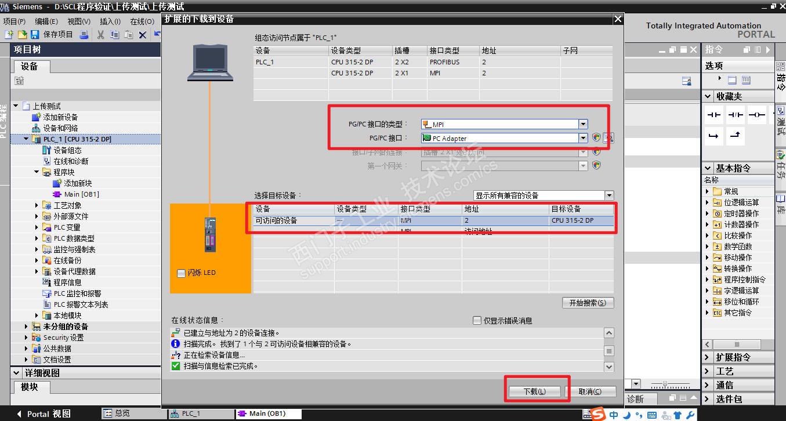Click the PLC device image in the dialog
Viewport: 786px width, 421px height.
[x=210, y=234]
